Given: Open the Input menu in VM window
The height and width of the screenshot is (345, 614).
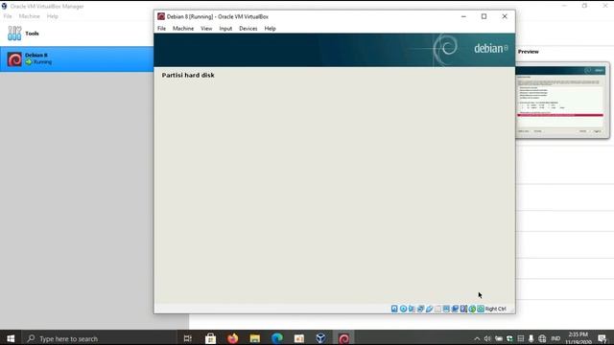Looking at the screenshot, I should 225,28.
